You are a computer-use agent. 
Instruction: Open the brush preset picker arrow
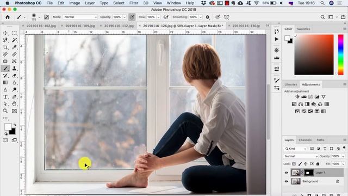(39, 17)
